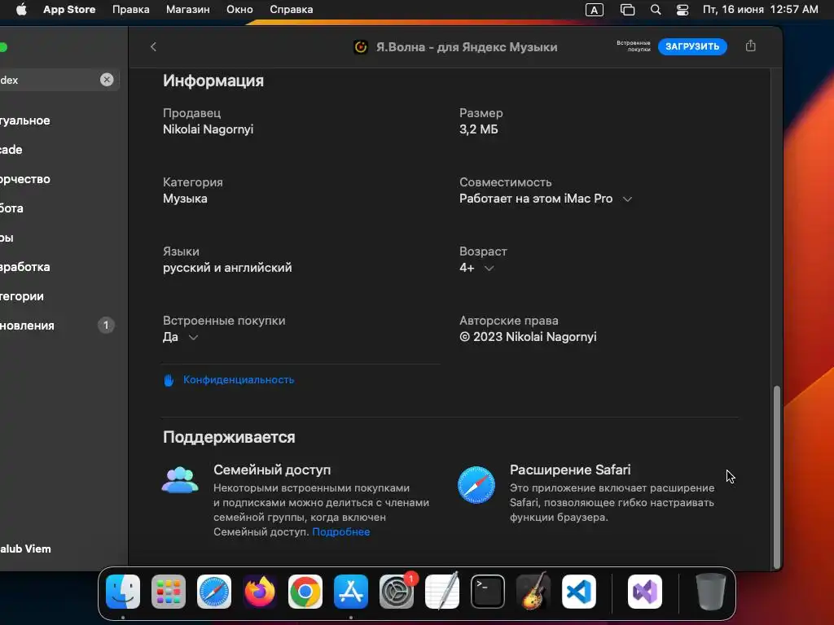Open the Справка menu

coord(292,10)
